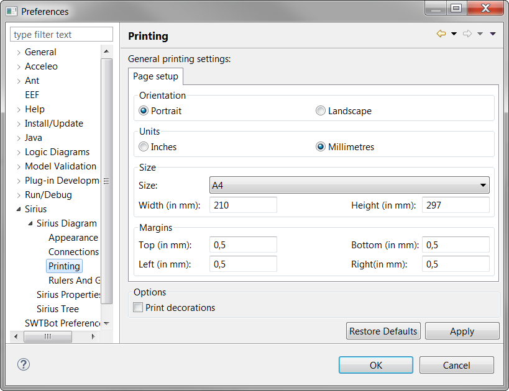
Task: Switch to the Page setup tab
Action: 155,76
